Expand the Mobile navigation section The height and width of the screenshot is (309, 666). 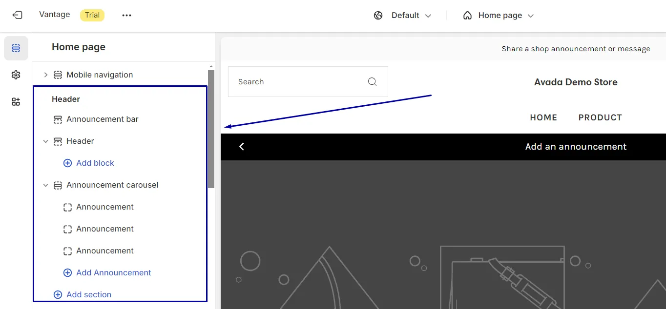coord(46,75)
